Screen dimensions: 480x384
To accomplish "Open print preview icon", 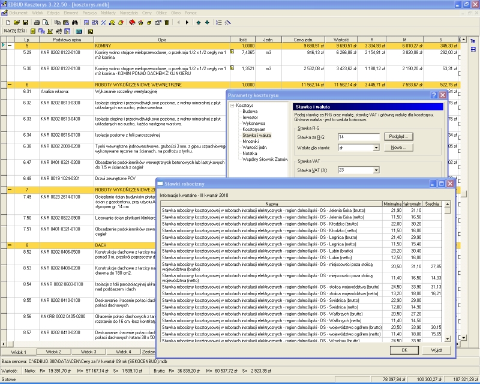I will point(46,22).
